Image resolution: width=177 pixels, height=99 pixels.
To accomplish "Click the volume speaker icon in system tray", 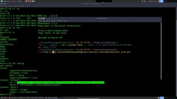I will pos(142,1).
